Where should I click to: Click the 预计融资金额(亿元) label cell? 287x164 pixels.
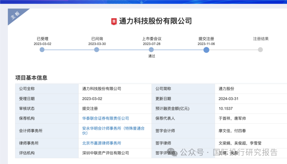pyautogui.click(x=183, y=109)
